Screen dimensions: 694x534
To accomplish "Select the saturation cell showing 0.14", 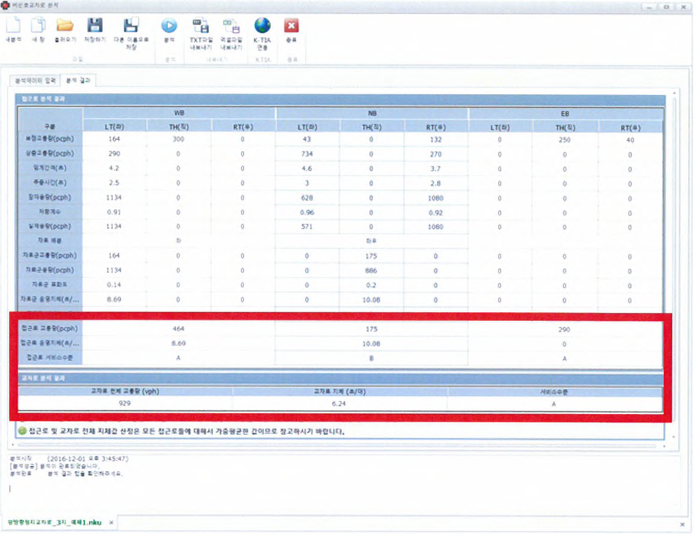I will click(114, 284).
